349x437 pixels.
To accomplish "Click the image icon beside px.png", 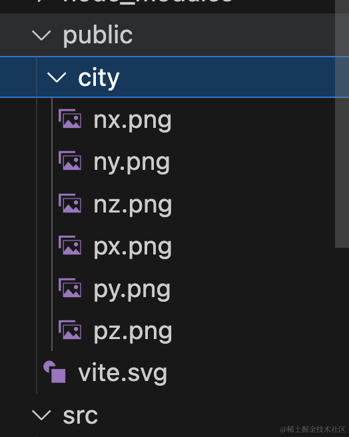I will 70,246.
